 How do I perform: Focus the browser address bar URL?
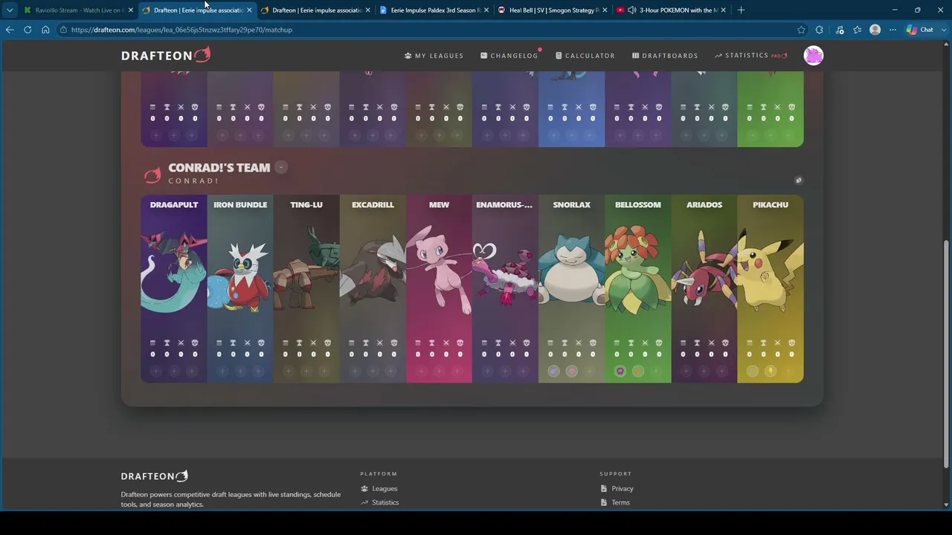coord(181,30)
